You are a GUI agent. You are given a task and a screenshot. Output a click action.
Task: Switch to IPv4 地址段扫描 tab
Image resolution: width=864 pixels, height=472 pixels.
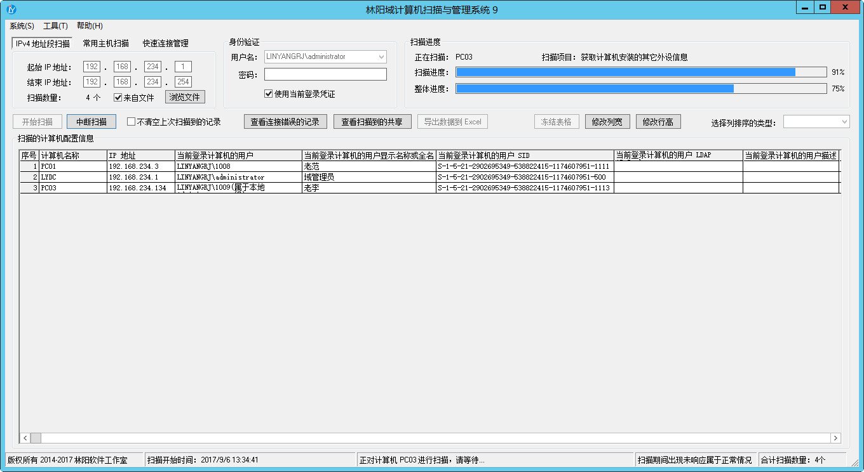point(43,43)
